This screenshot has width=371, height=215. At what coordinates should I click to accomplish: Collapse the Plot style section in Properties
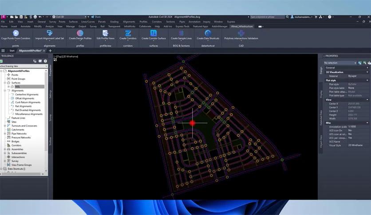367,80
